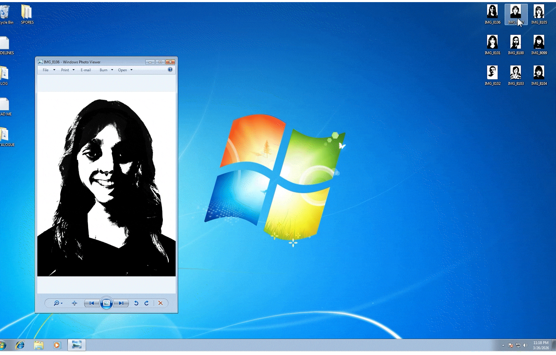Screen dimensions: 556x355
Task: Click the network tray icon
Action: coord(518,345)
